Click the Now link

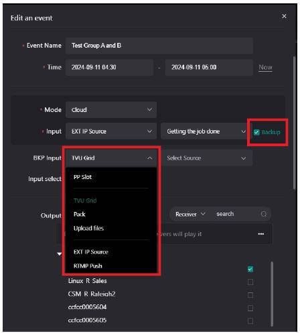point(265,67)
